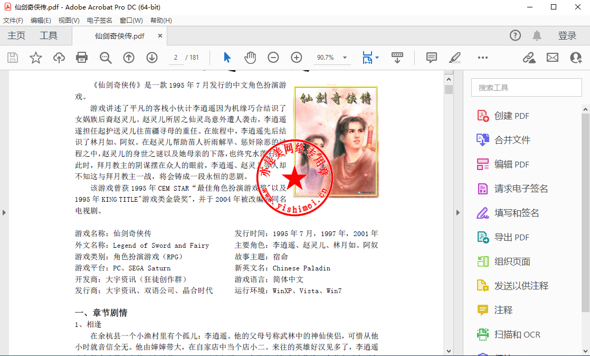Click the Save file icon
This screenshot has height=356, width=590.
pyautogui.click(x=13, y=58)
